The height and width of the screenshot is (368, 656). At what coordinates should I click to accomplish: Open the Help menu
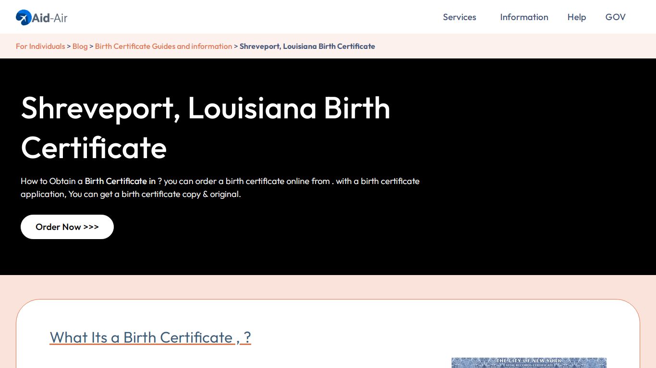coord(576,17)
